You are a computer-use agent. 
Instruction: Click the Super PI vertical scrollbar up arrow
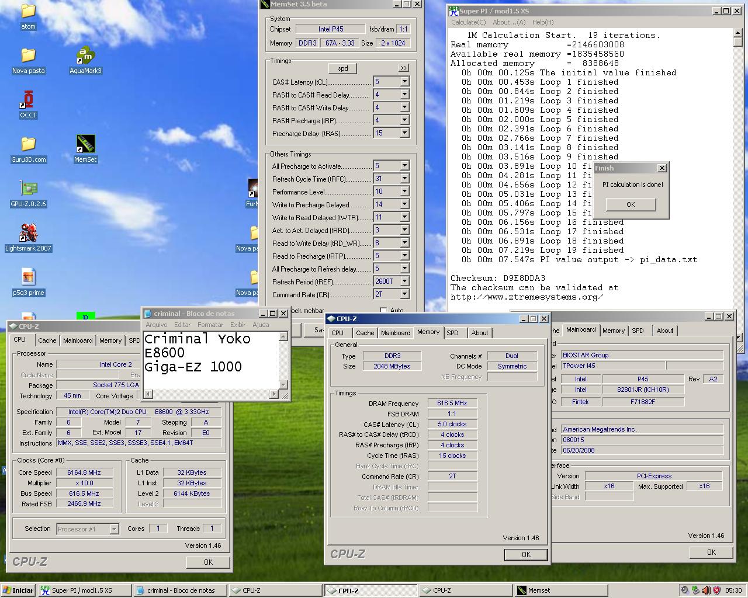(x=738, y=33)
